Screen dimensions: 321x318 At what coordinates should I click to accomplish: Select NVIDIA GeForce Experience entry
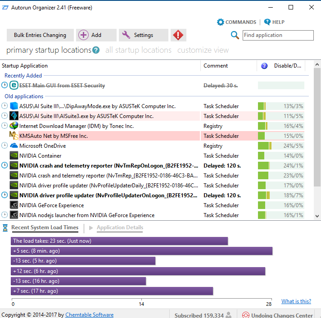pos(153,205)
